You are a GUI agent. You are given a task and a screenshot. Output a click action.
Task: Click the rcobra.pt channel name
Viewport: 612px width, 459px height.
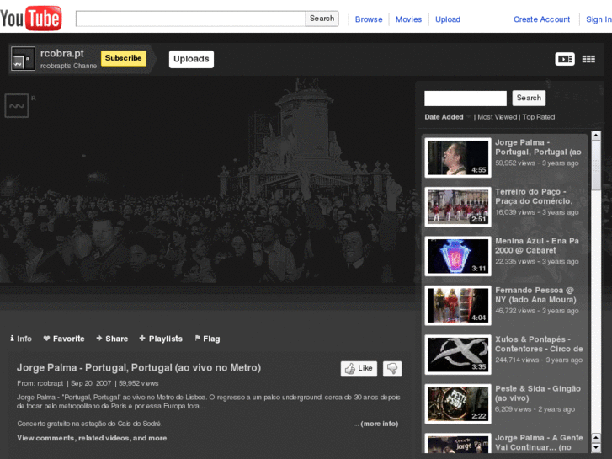click(62, 53)
